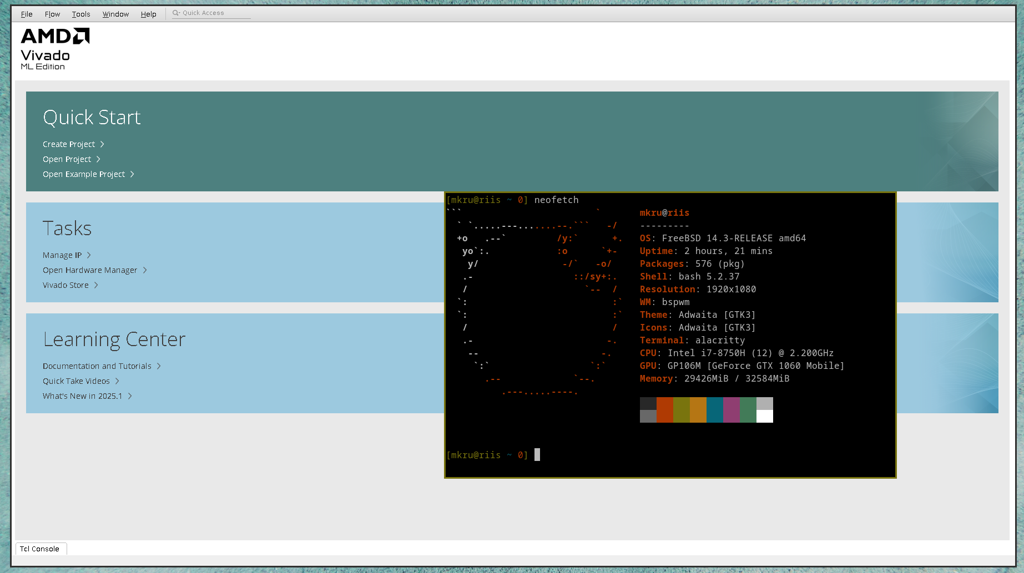Viewport: 1024px width, 573px height.
Task: Click the 'Intel i7-8750H' CPU text
Action: pyautogui.click(x=707, y=353)
